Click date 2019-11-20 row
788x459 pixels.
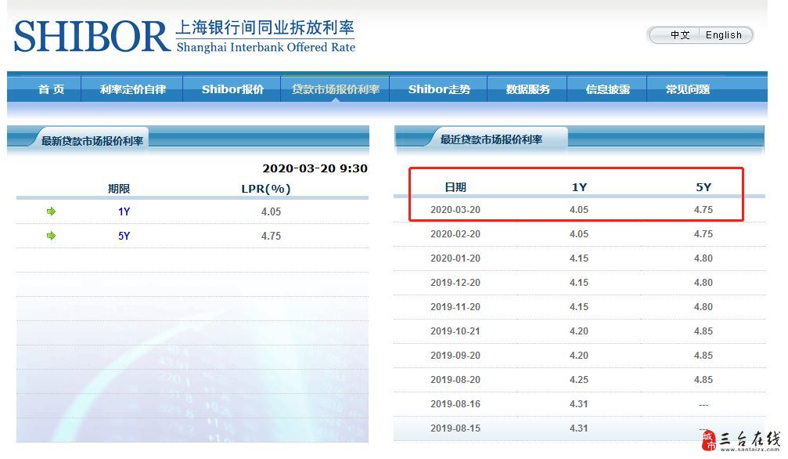coord(455,307)
